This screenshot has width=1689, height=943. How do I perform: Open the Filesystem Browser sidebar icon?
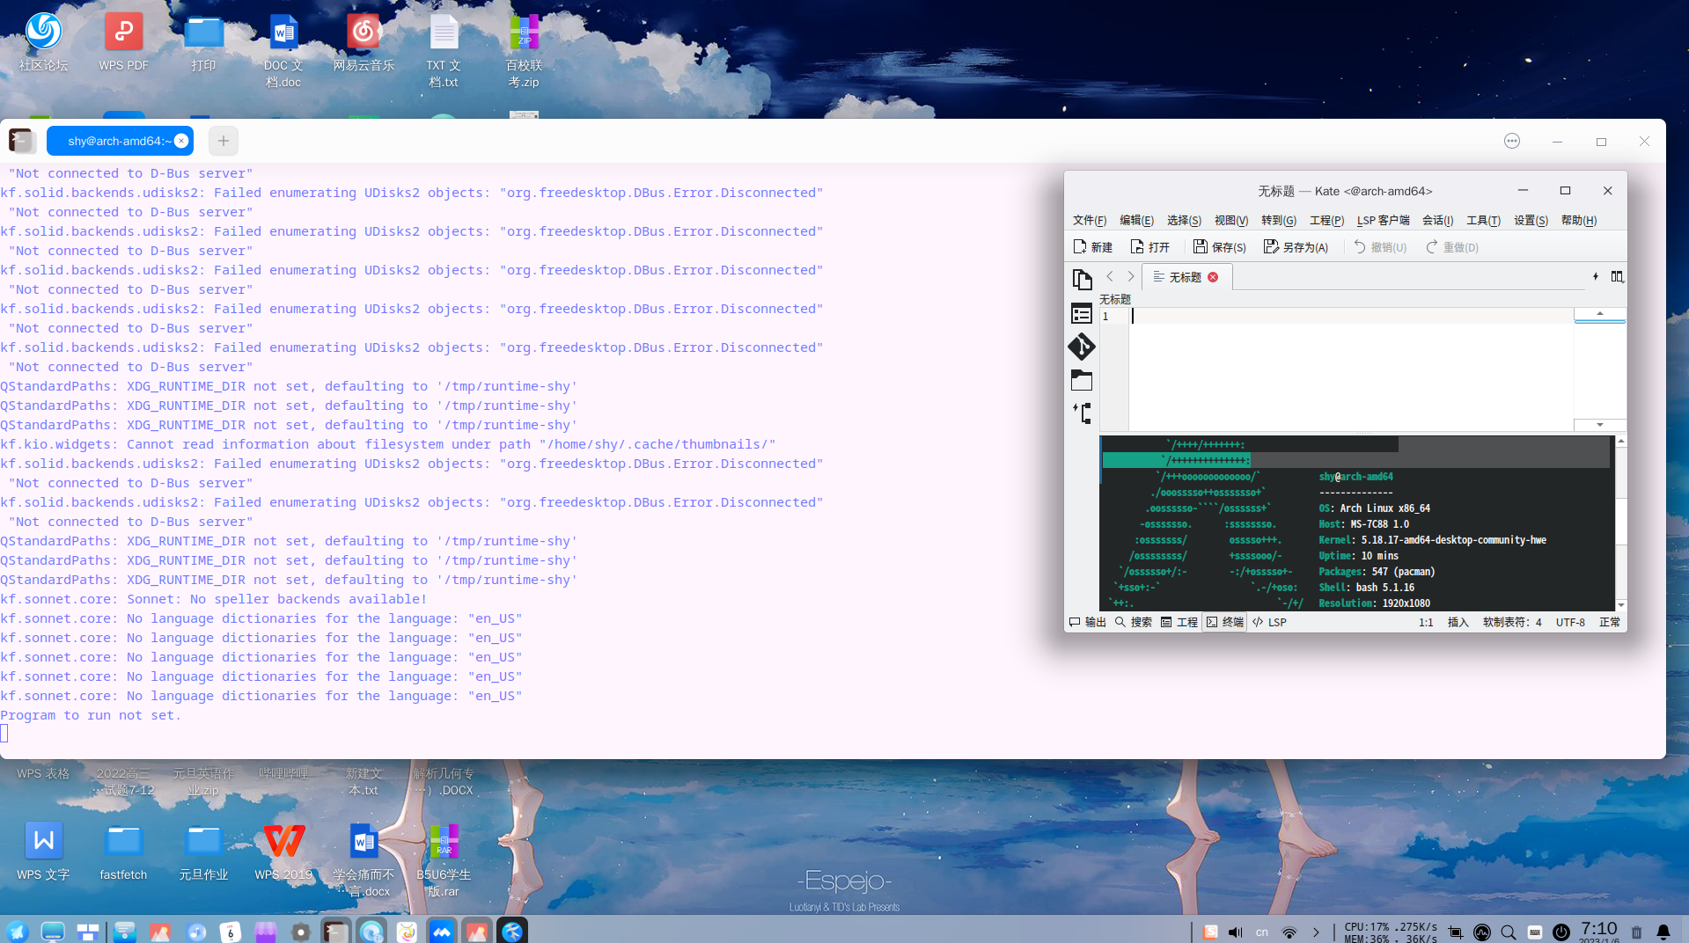click(x=1082, y=380)
